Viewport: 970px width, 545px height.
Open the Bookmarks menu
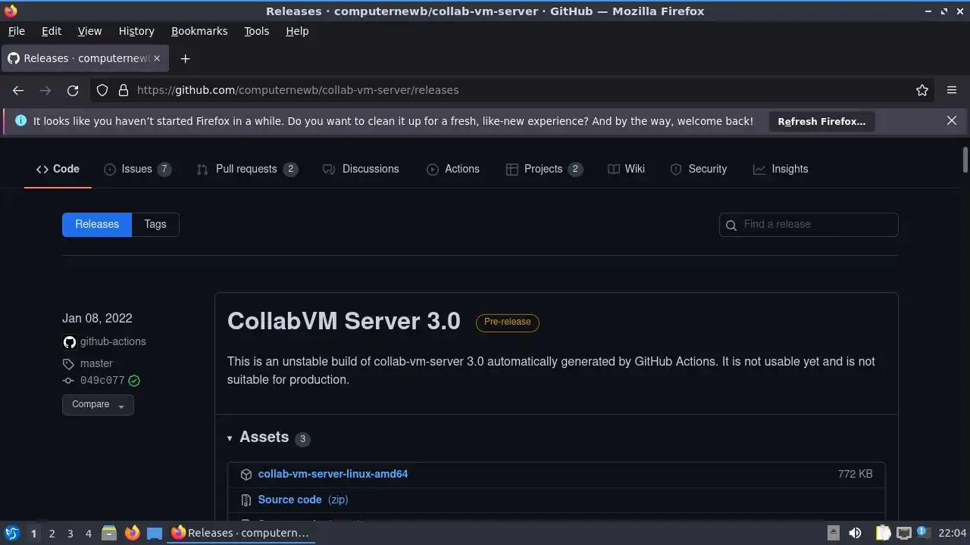point(199,31)
